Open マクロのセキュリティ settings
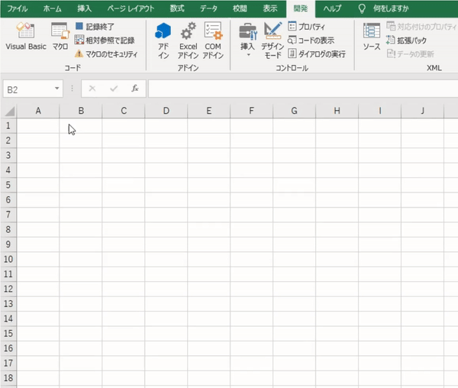 106,53
